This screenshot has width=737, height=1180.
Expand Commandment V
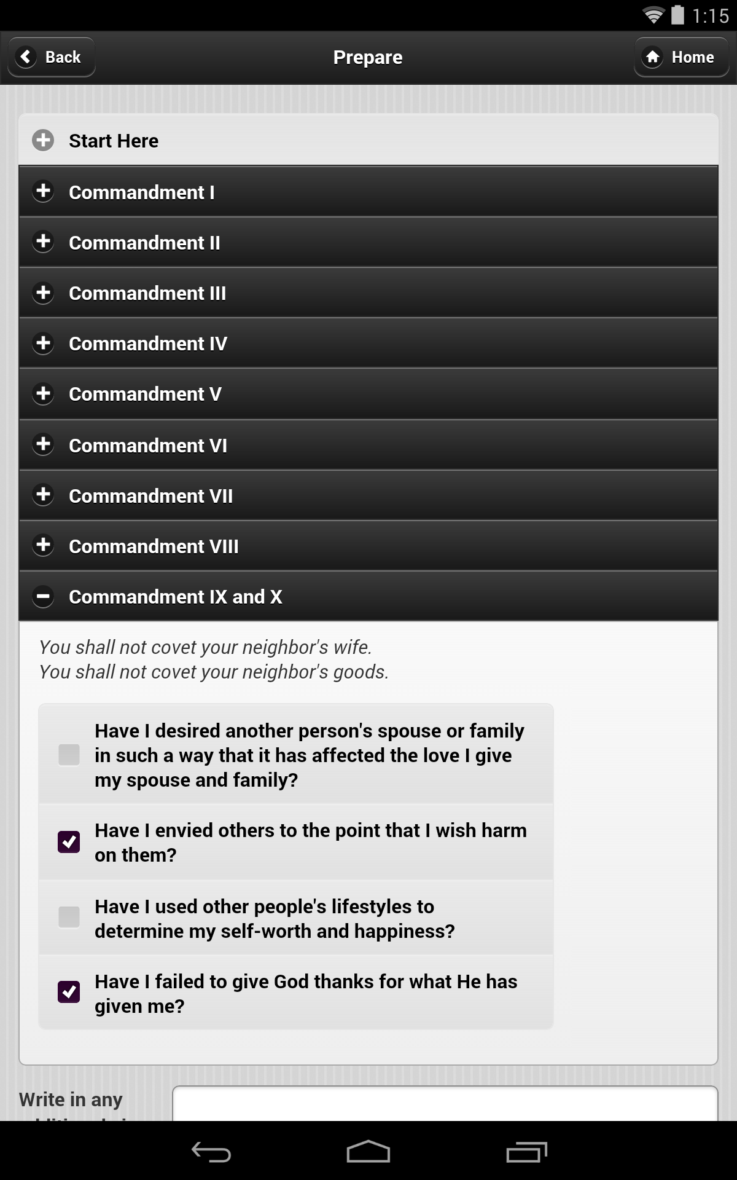(44, 394)
